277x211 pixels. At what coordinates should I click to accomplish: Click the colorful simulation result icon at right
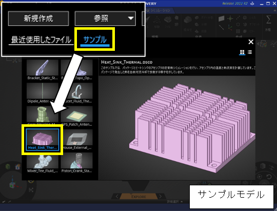click(263, 44)
